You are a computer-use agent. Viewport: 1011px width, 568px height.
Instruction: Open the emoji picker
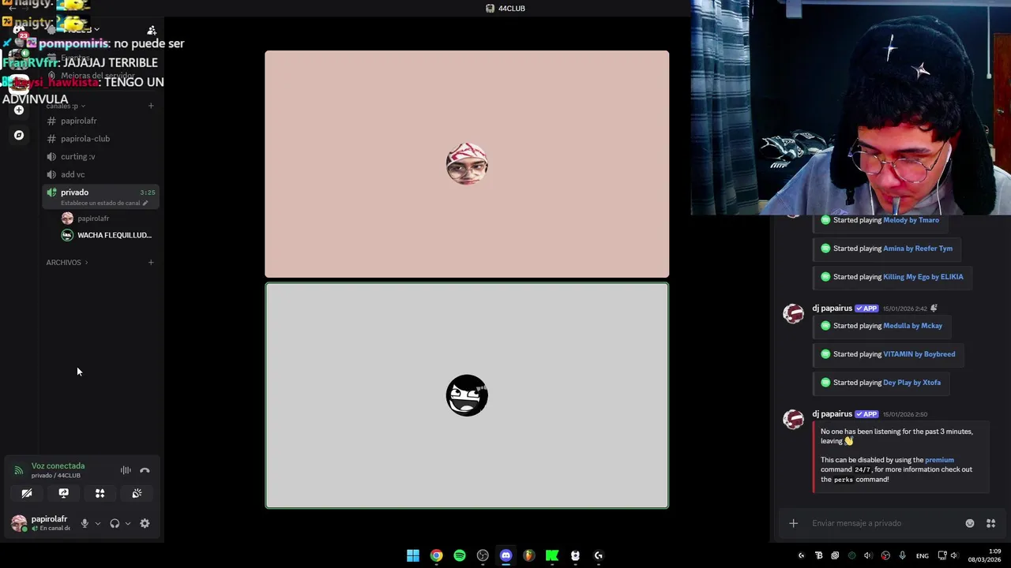pyautogui.click(x=970, y=523)
